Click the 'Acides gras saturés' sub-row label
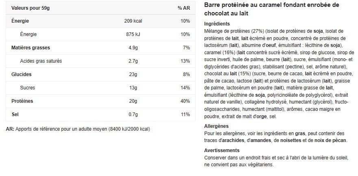 tap(41, 61)
